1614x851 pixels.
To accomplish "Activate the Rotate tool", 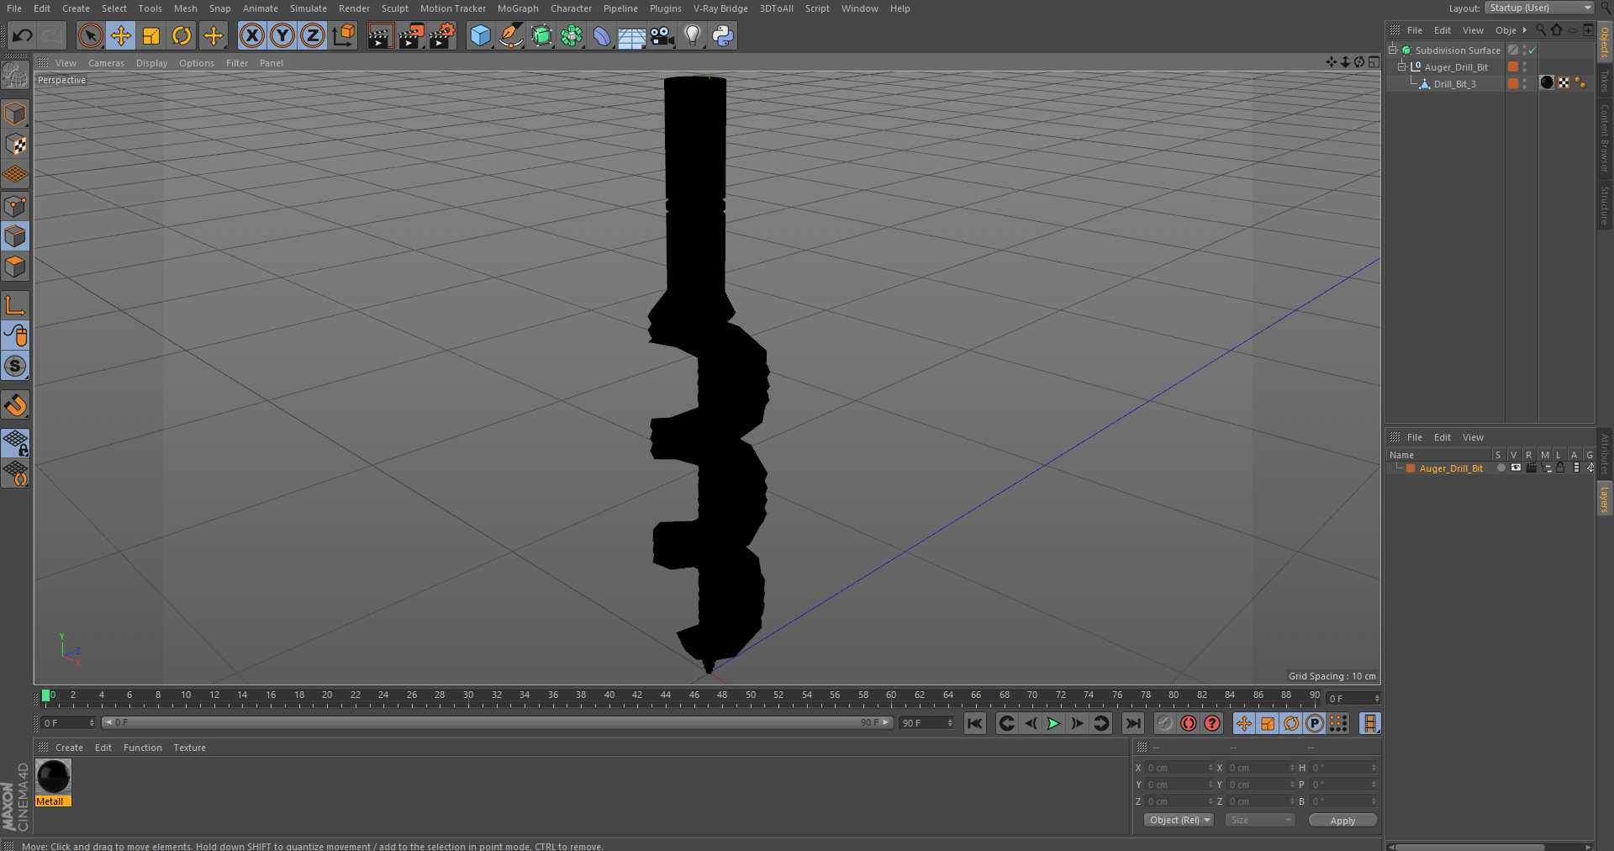I will 182,35.
